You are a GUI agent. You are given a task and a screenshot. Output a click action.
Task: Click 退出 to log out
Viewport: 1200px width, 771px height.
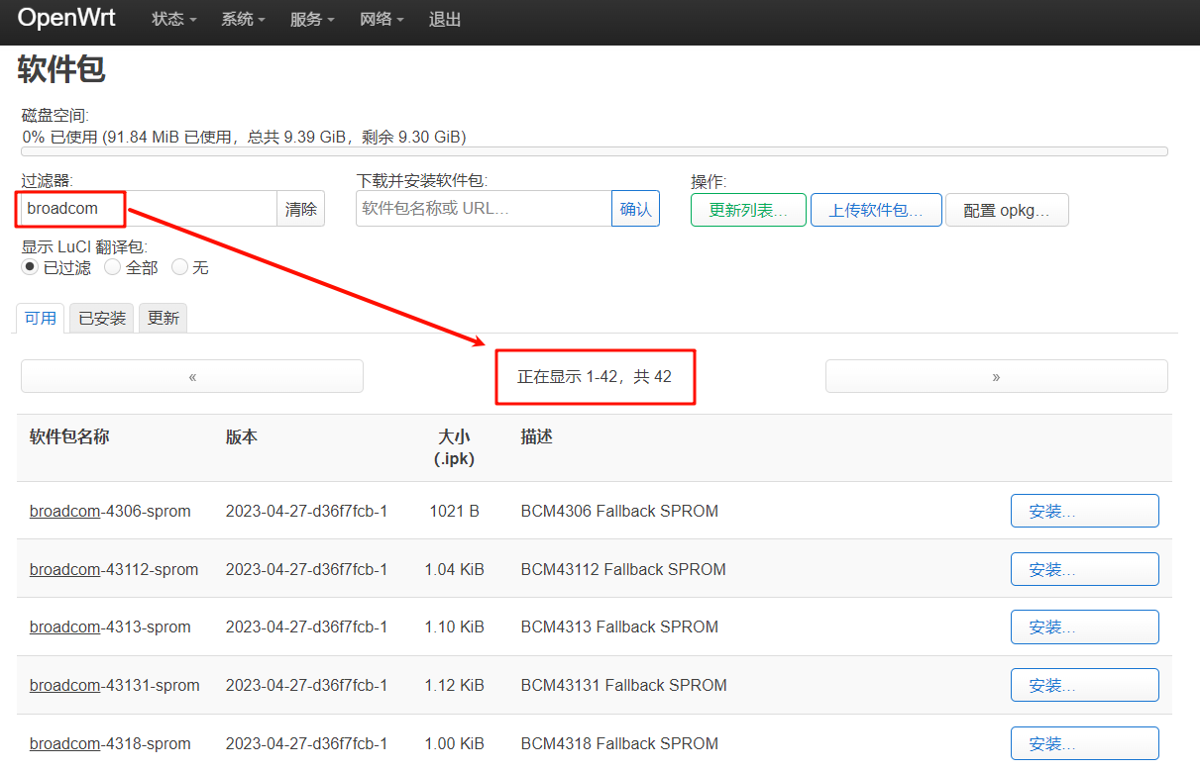445,20
